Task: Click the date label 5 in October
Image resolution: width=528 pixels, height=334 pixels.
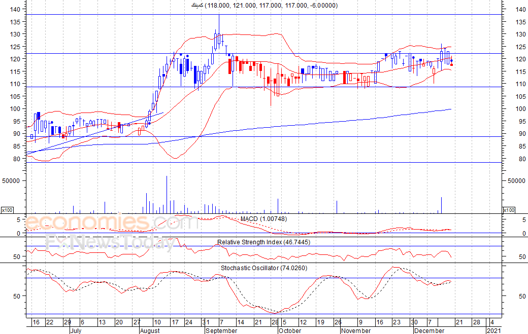Action: pos(284,322)
